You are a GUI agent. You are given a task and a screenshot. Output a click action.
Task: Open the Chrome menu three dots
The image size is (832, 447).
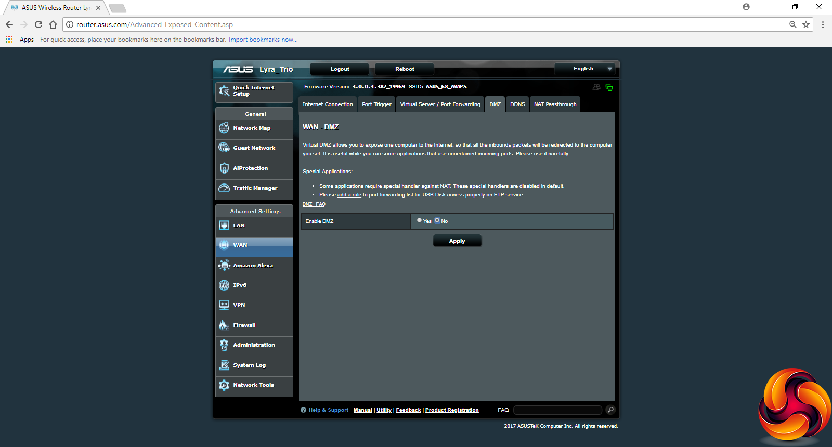(823, 24)
